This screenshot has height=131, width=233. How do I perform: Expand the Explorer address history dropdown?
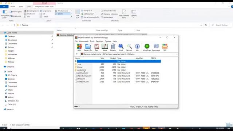tap(201, 25)
